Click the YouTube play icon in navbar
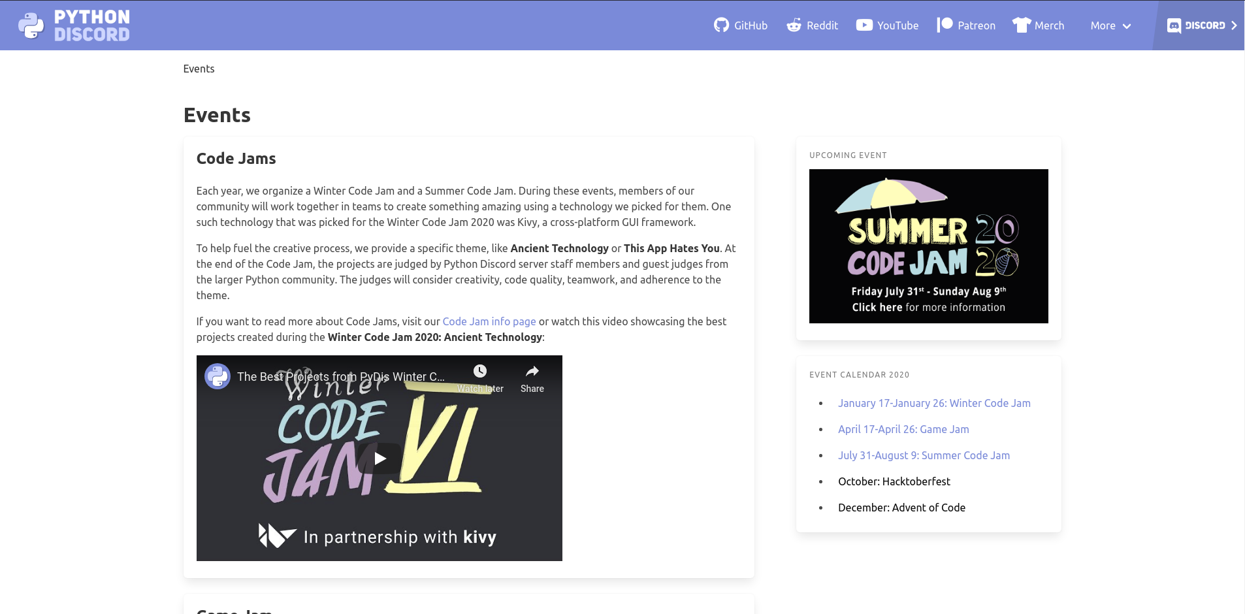 [x=864, y=25]
